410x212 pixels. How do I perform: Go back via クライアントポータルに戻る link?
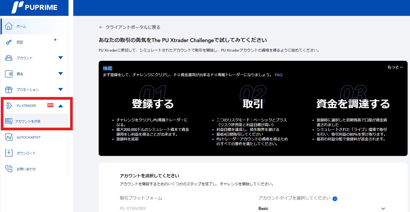tap(133, 27)
